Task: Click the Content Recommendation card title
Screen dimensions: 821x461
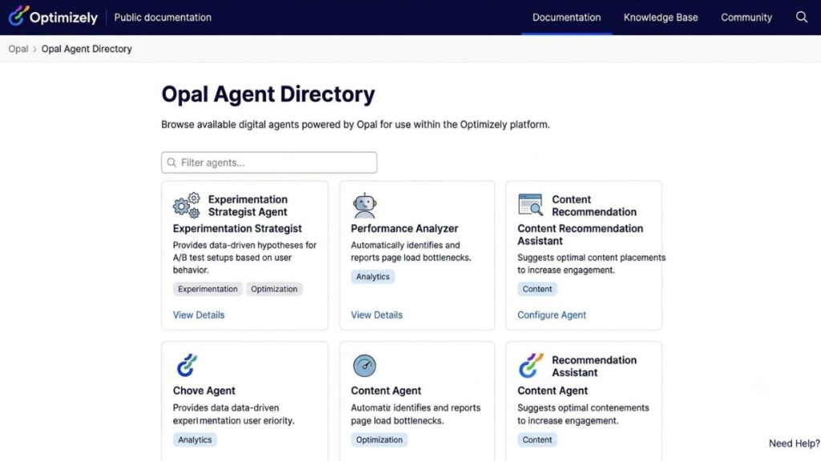Action: [594, 206]
